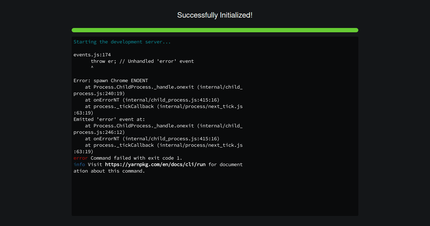Select the 'Starting the development server...' message
Image resolution: width=430 pixels, height=226 pixels.
pyautogui.click(x=122, y=42)
